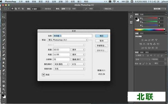Toggle lock all for layer
This screenshot has width=168, height=104.
(x=150, y=64)
